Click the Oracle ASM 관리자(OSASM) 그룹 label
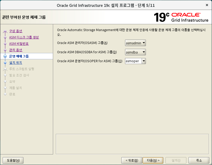212x165 pixels. pyautogui.click(x=82, y=43)
